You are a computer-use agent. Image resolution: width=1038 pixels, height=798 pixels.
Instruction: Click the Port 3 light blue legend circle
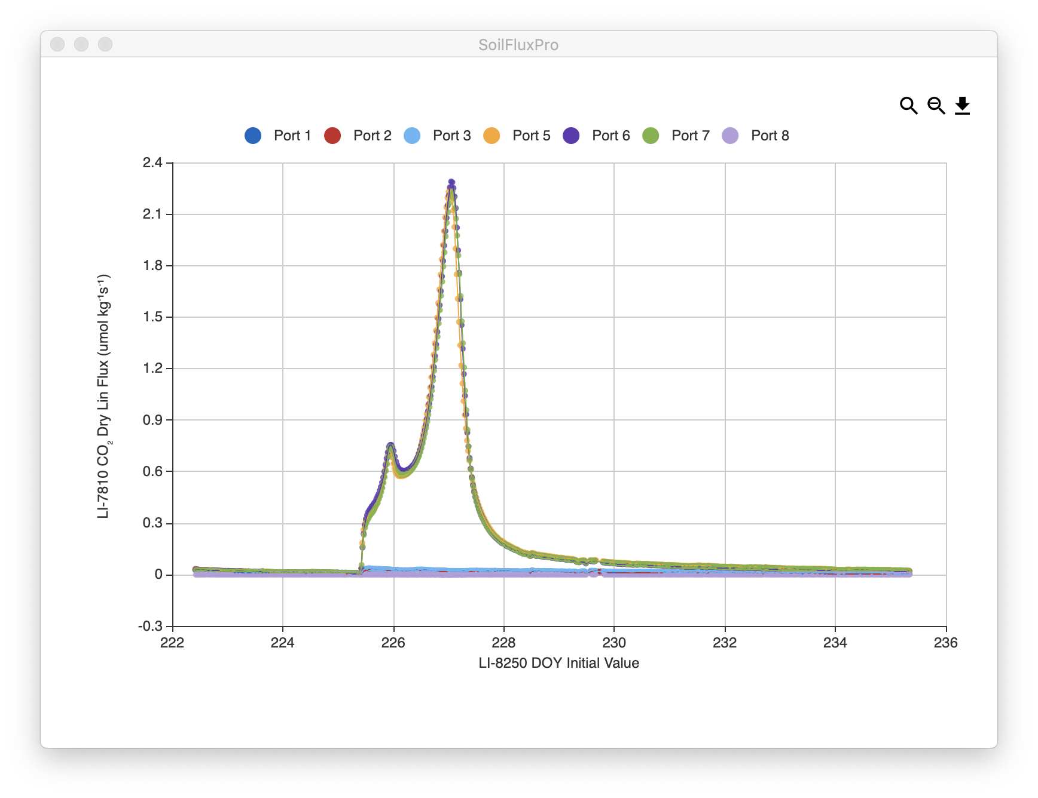coord(412,136)
